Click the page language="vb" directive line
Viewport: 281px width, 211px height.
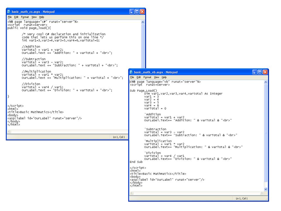[165, 82]
